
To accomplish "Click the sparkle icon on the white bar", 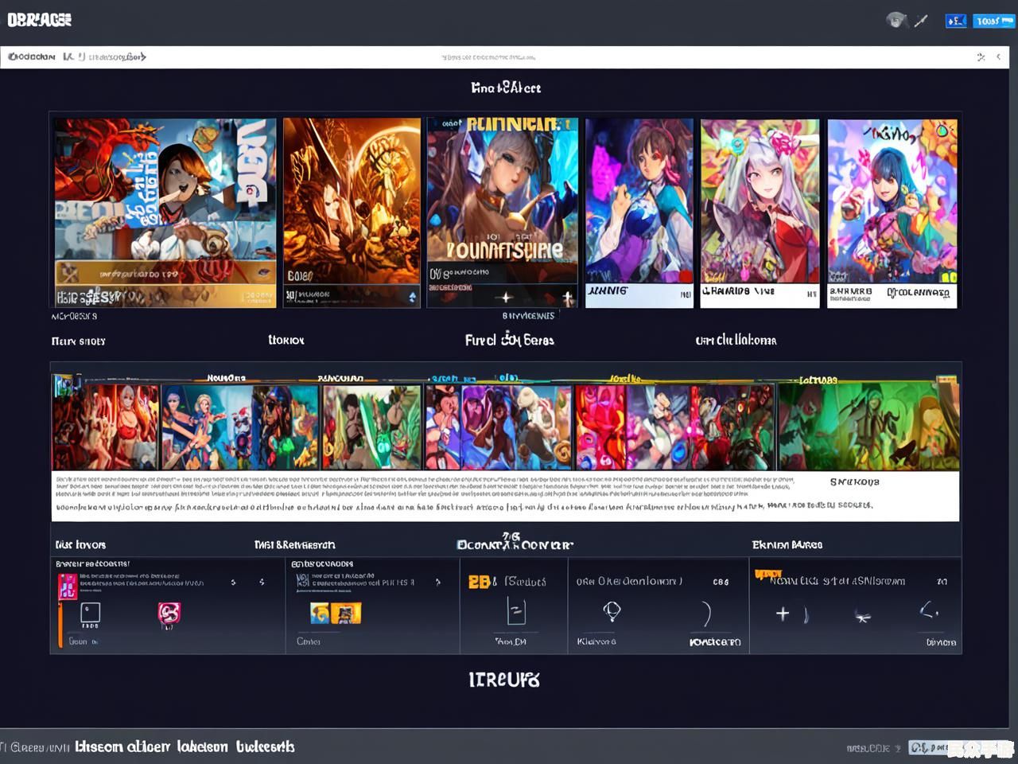I will (981, 57).
